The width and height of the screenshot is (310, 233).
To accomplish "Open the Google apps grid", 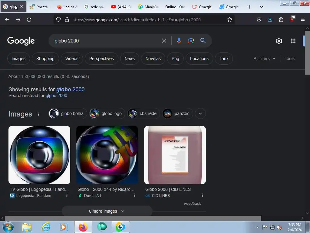I will pos(293,41).
